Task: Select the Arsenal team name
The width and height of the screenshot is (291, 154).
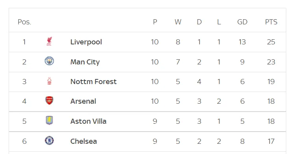Action: point(83,101)
